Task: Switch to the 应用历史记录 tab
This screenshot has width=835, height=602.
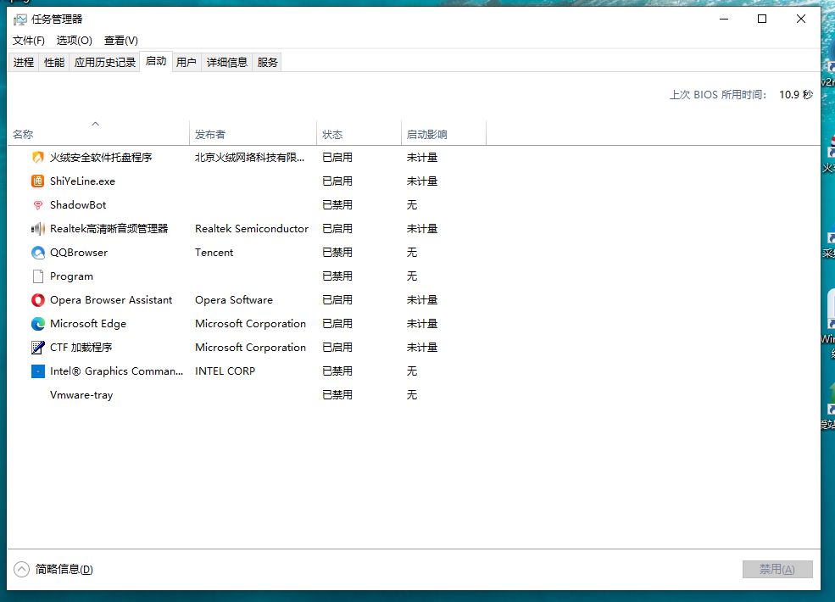Action: 105,63
